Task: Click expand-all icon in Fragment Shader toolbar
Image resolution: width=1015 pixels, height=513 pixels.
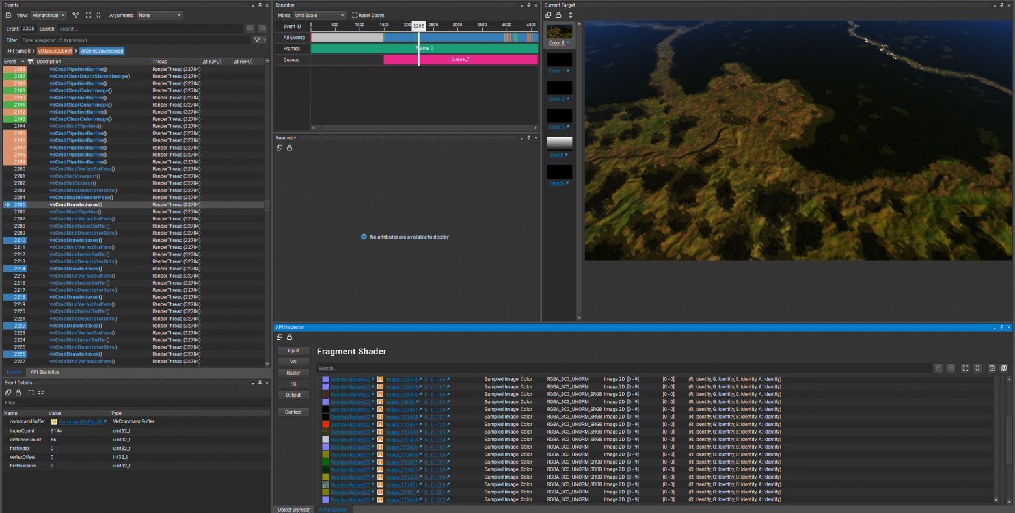Action: pyautogui.click(x=966, y=368)
